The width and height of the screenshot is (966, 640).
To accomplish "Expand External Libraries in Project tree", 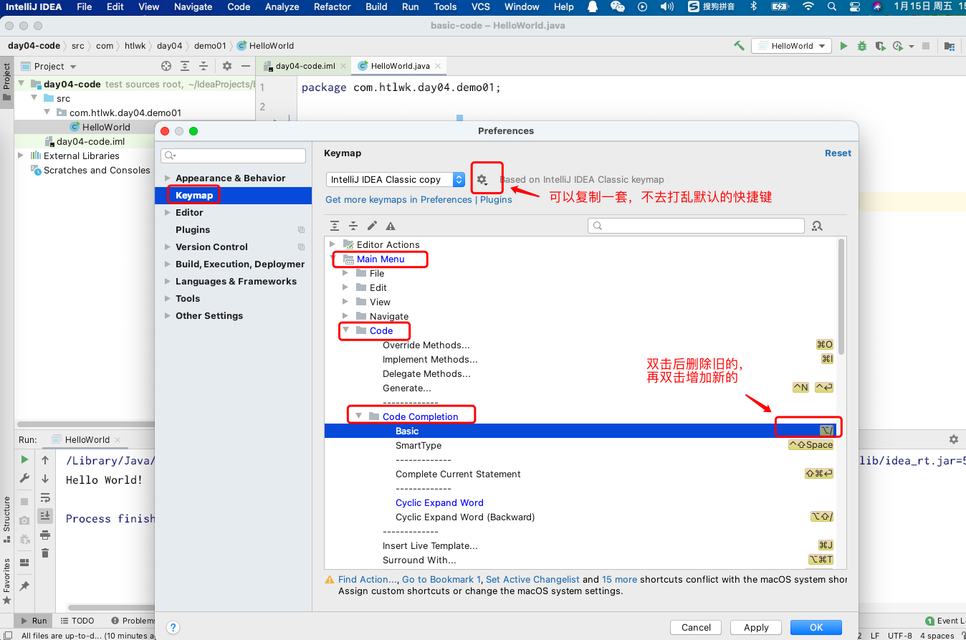I will pos(21,156).
